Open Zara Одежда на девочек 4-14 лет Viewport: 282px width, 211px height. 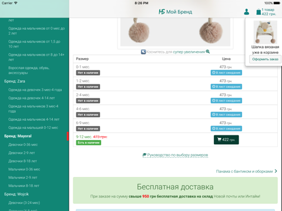coord(32,98)
